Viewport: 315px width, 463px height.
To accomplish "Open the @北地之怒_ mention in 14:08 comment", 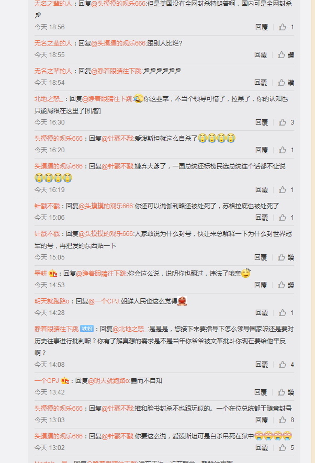I will click(130, 329).
